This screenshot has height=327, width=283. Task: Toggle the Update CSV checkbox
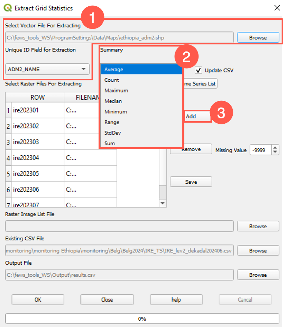click(199, 70)
